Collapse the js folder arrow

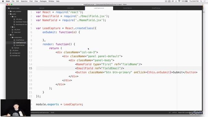(11, 27)
